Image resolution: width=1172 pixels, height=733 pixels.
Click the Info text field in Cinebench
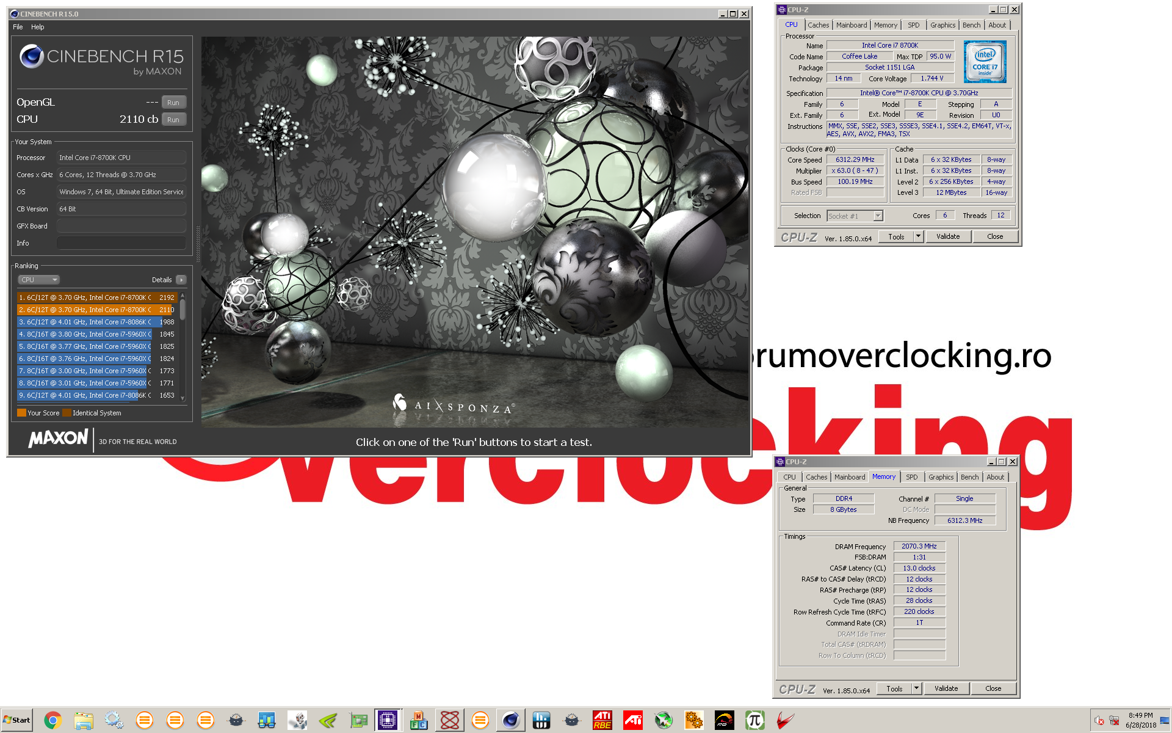tap(121, 243)
